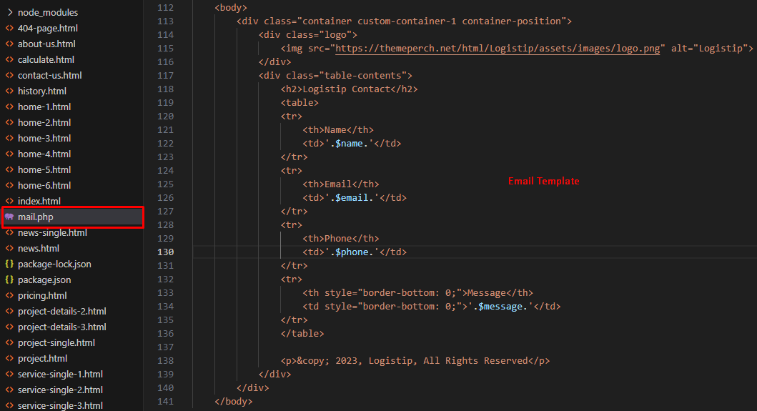Click the JSON braces icon beside package.json

[9, 279]
